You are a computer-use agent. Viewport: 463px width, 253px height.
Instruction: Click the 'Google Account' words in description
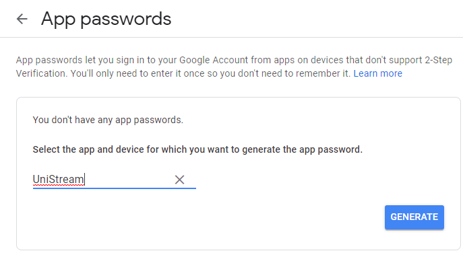(214, 60)
